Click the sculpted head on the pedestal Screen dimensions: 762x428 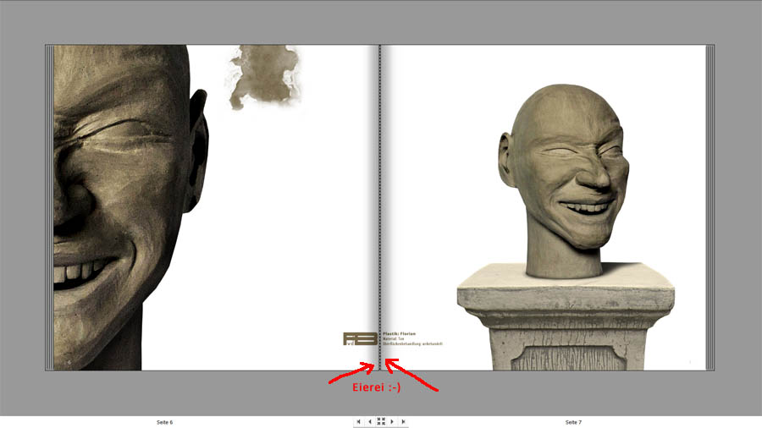(x=564, y=180)
